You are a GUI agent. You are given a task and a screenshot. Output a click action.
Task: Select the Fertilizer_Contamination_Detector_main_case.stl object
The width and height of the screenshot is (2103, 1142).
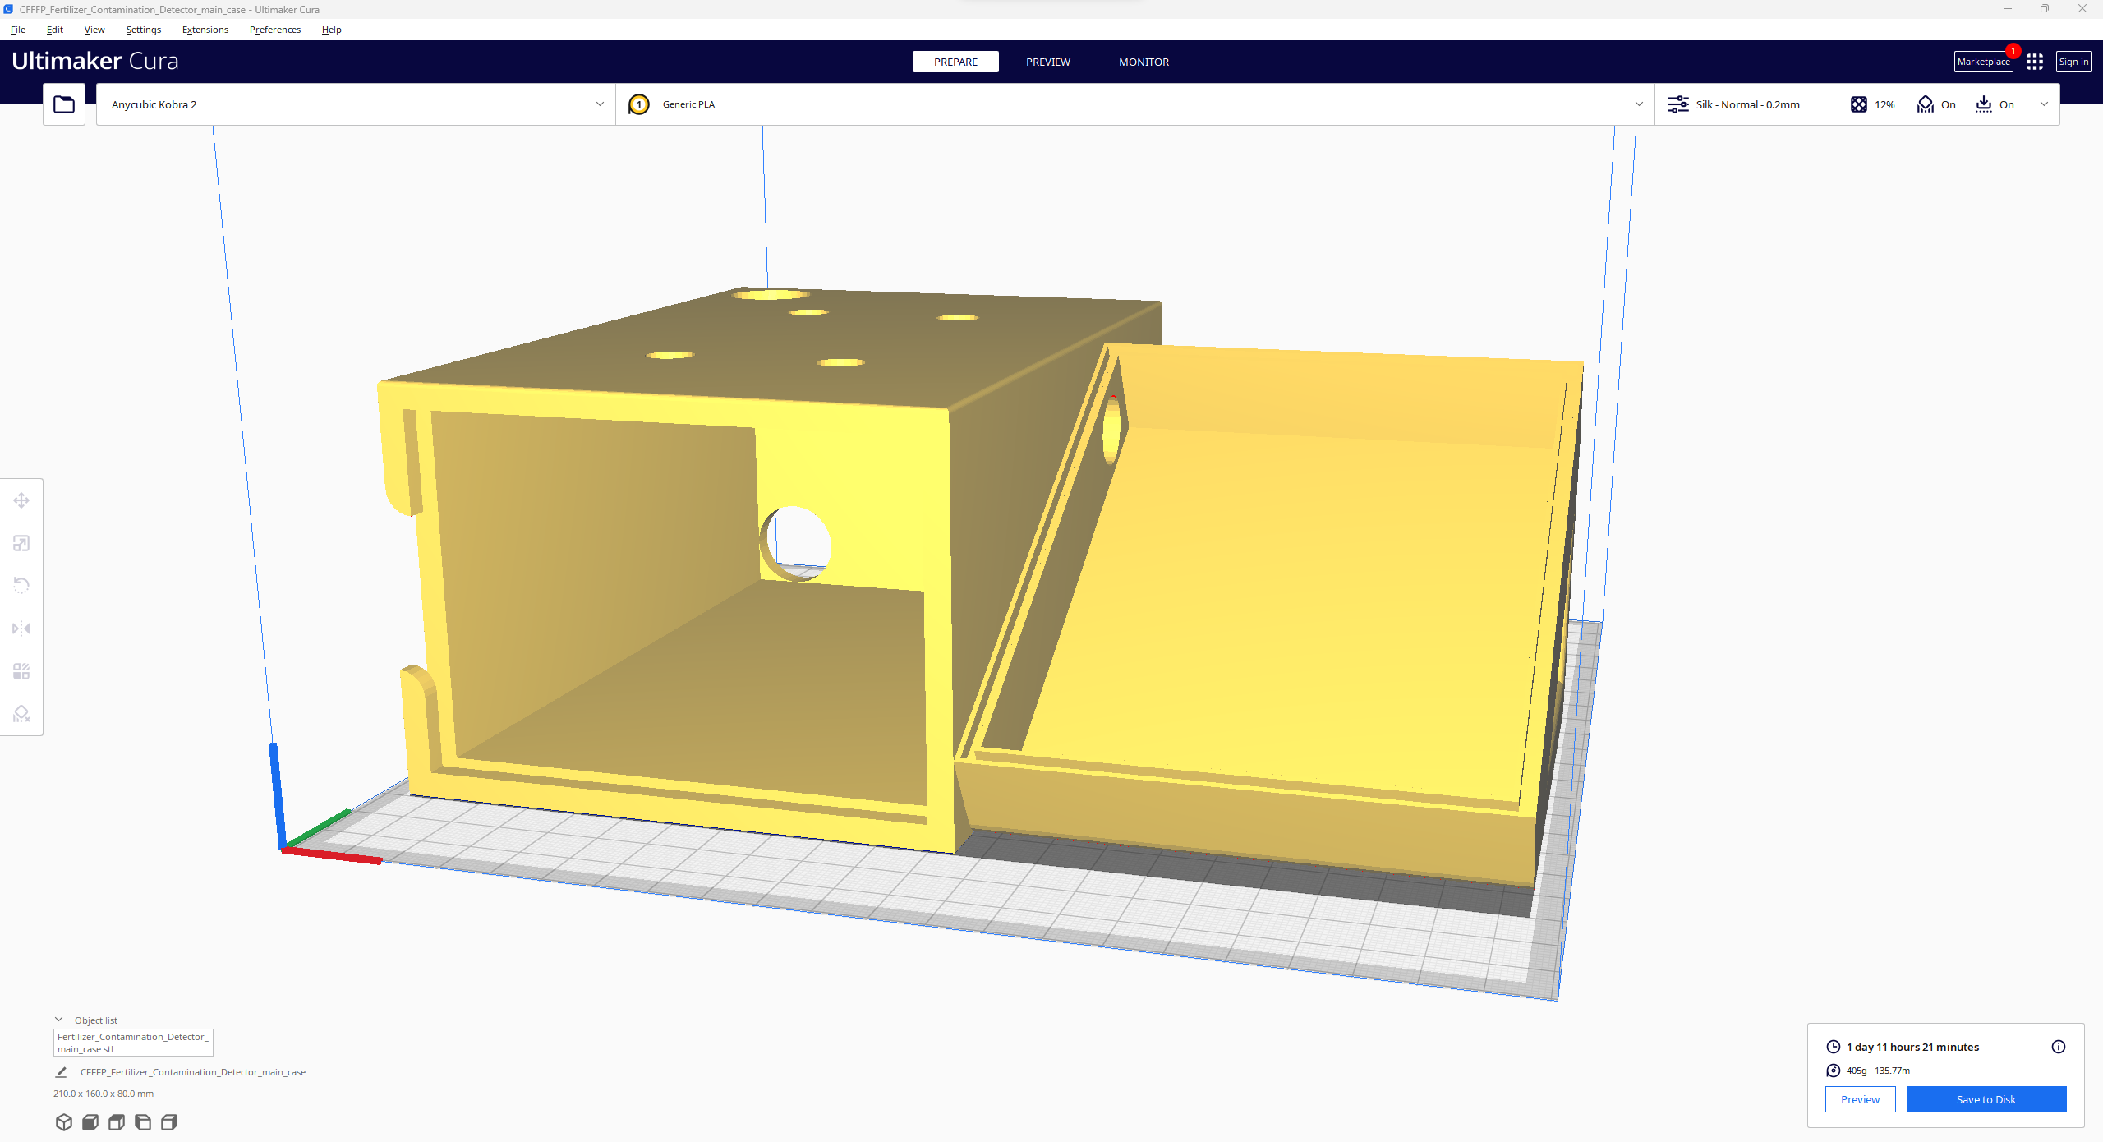click(x=135, y=1042)
